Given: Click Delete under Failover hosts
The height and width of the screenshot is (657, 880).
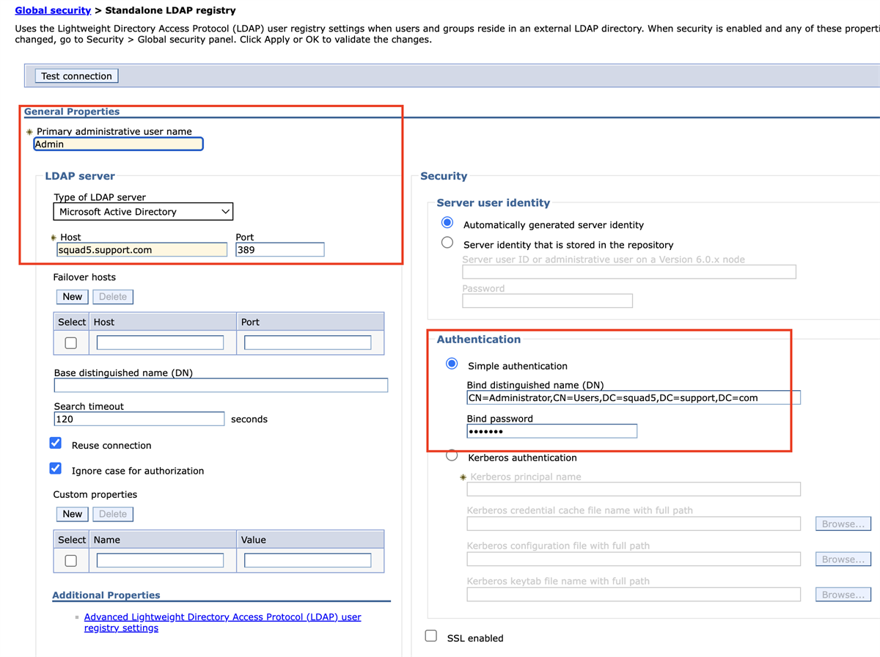Looking at the screenshot, I should click(x=112, y=296).
